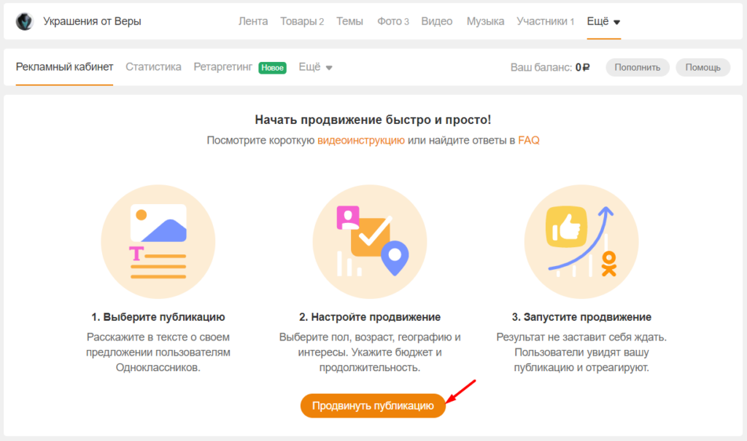
Task: Open the Фото tab
Action: click(393, 21)
